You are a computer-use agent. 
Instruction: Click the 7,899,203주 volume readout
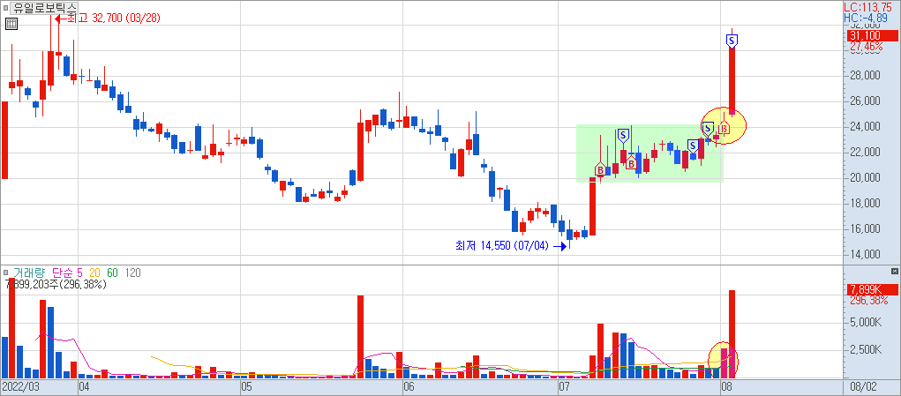point(55,284)
